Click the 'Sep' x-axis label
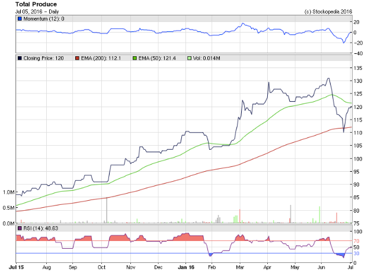Viewport: 365px width, 273px height. [73, 267]
